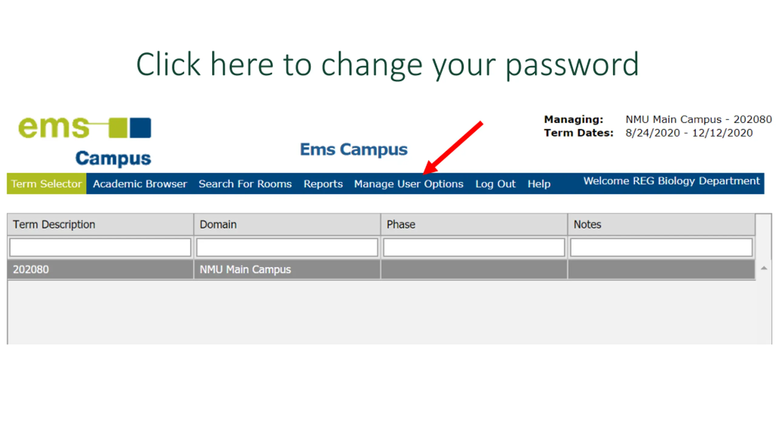Select Manage User Options
This screenshot has height=437, width=776.
point(409,184)
